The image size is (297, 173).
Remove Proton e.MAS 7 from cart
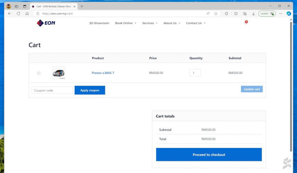pyautogui.click(x=39, y=73)
